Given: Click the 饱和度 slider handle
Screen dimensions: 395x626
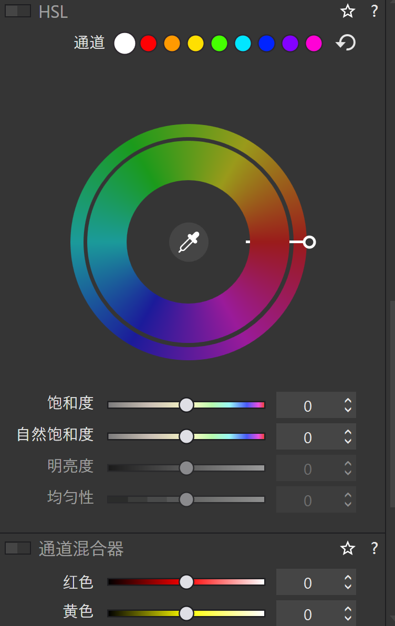Looking at the screenshot, I should pyautogui.click(x=186, y=405).
